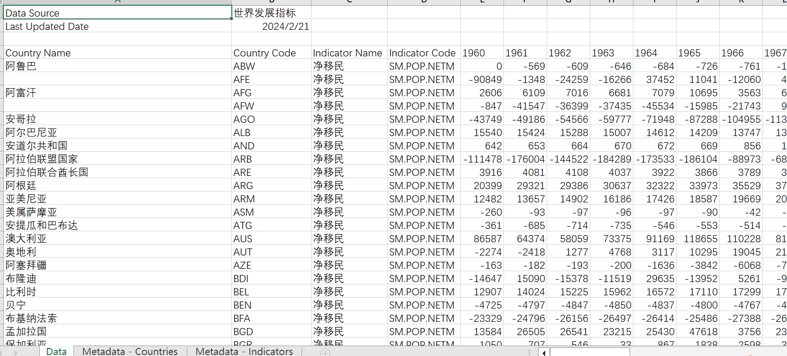Screen dimensions: 787x356
Task: Select the country name cell 布隆迪
Action: point(118,278)
